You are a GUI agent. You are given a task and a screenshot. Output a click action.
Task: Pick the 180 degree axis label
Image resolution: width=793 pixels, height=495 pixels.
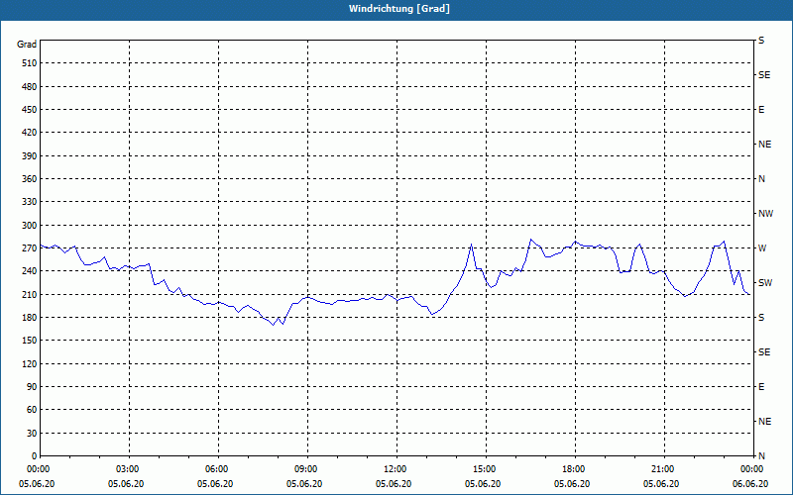(x=30, y=318)
